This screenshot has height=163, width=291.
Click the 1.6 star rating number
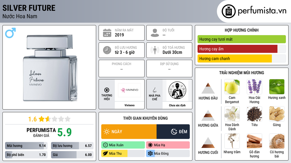(32, 119)
